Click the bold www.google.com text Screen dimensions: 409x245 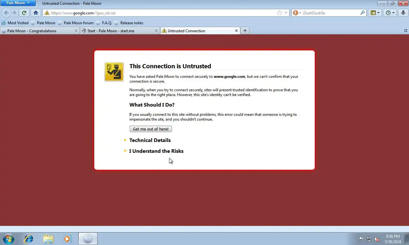[x=229, y=77]
